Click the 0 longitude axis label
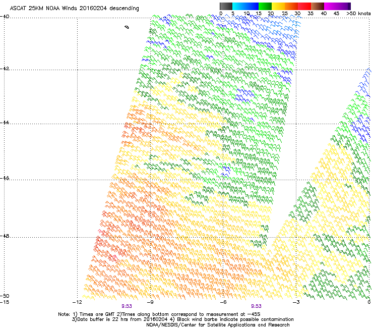The height and width of the screenshot is (328, 373). (369, 302)
